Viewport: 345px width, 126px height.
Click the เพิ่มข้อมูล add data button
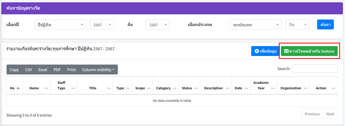(265, 51)
